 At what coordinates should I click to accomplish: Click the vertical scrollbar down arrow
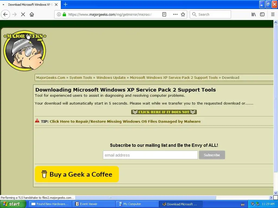276,193
